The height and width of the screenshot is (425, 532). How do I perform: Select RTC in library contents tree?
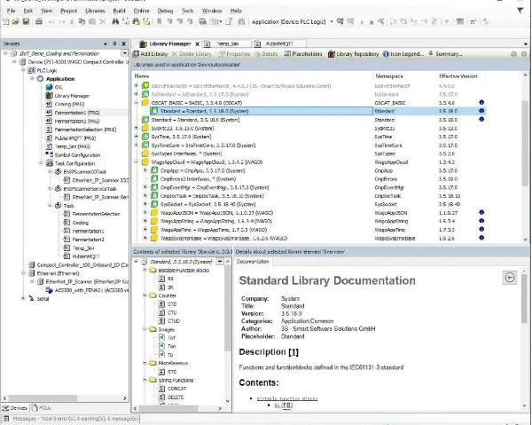(x=172, y=372)
